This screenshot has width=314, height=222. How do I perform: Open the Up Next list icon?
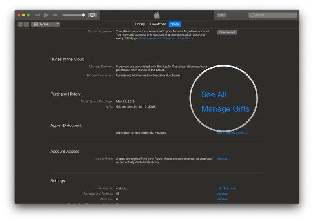point(221,15)
